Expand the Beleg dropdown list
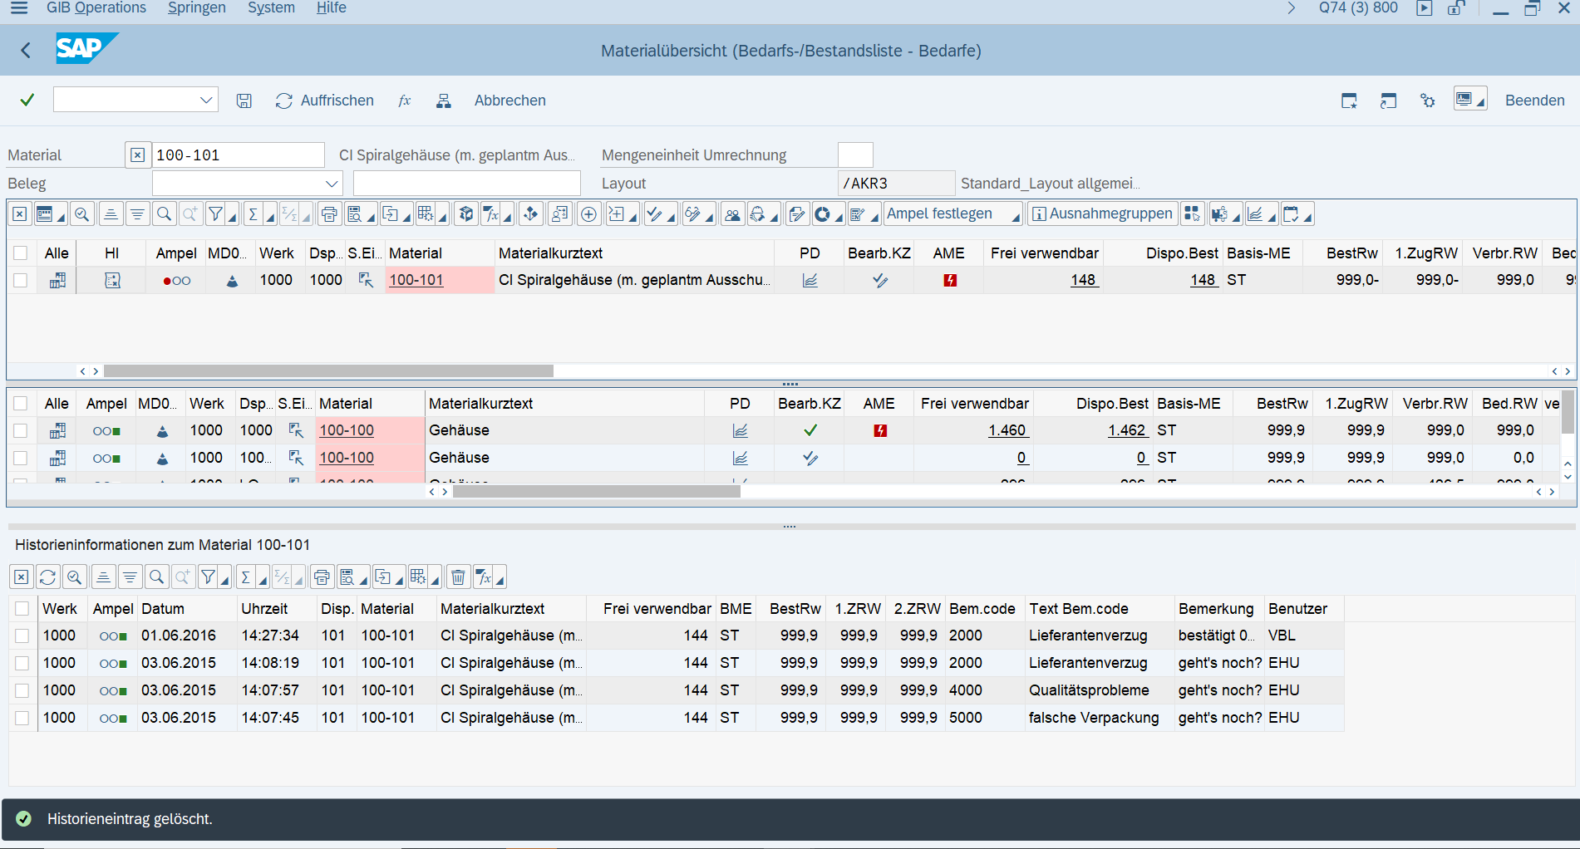 (x=332, y=184)
